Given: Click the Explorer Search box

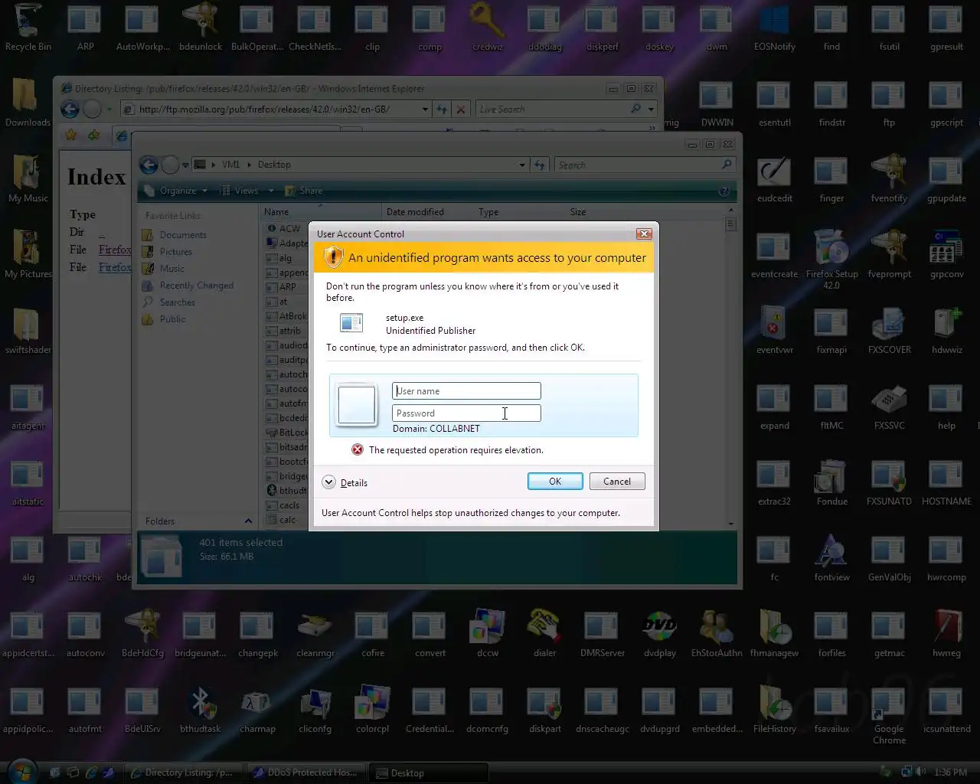Looking at the screenshot, I should 643,165.
